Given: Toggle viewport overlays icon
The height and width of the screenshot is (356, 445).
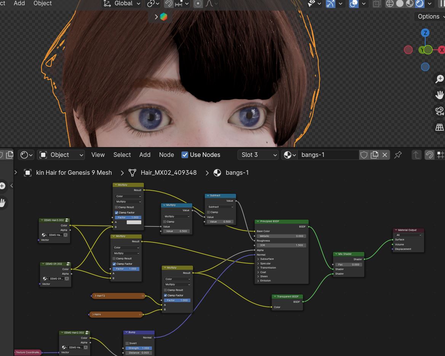Looking at the screenshot, I should click(354, 3).
